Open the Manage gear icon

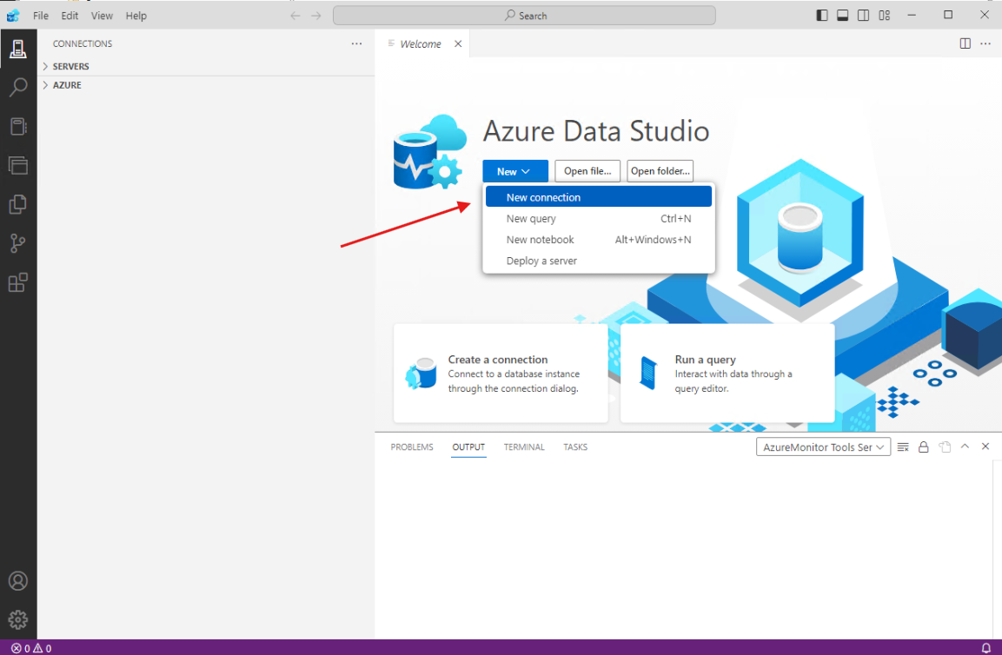pos(18,619)
